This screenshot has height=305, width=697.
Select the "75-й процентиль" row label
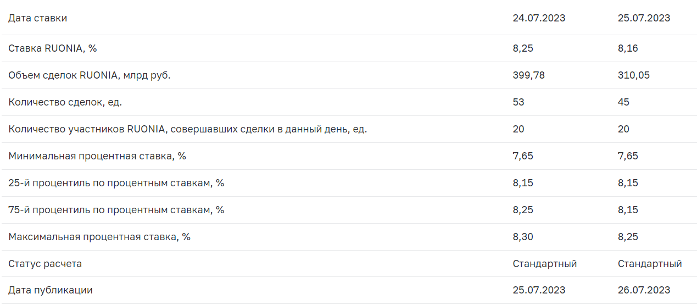coord(116,210)
